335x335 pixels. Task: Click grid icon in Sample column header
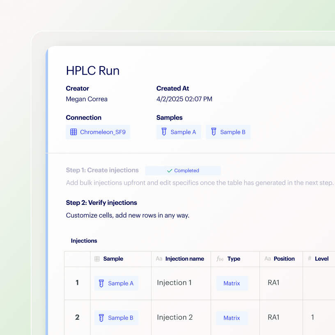(x=97, y=259)
